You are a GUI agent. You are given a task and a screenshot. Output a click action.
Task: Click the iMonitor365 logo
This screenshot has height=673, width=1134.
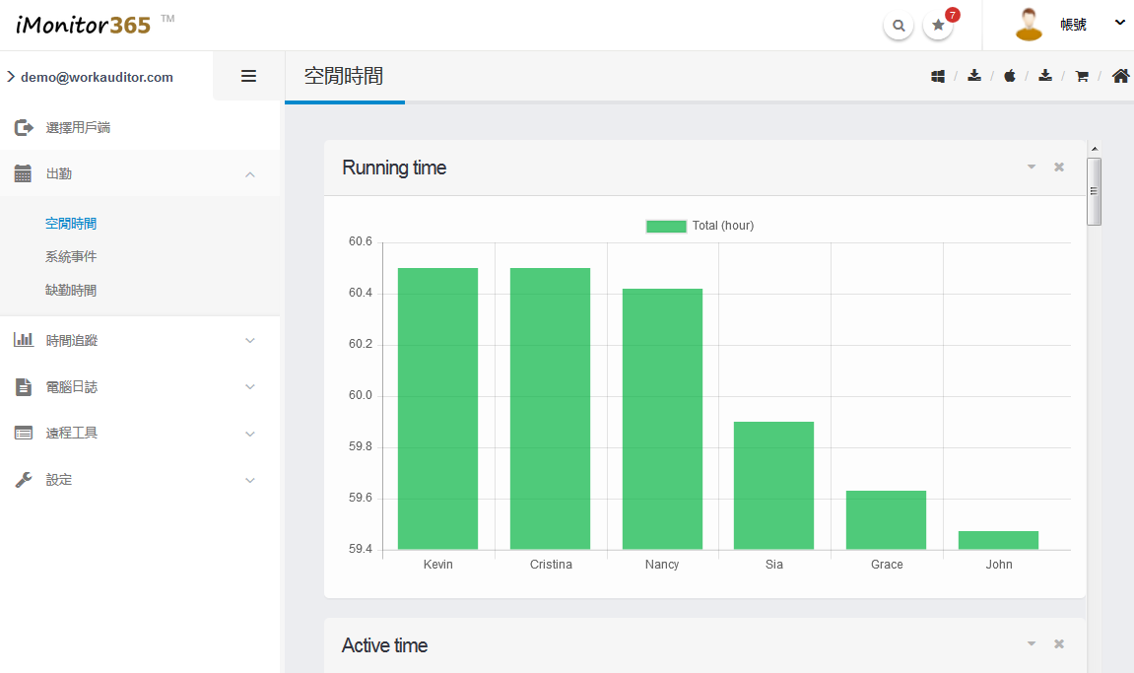click(x=84, y=25)
